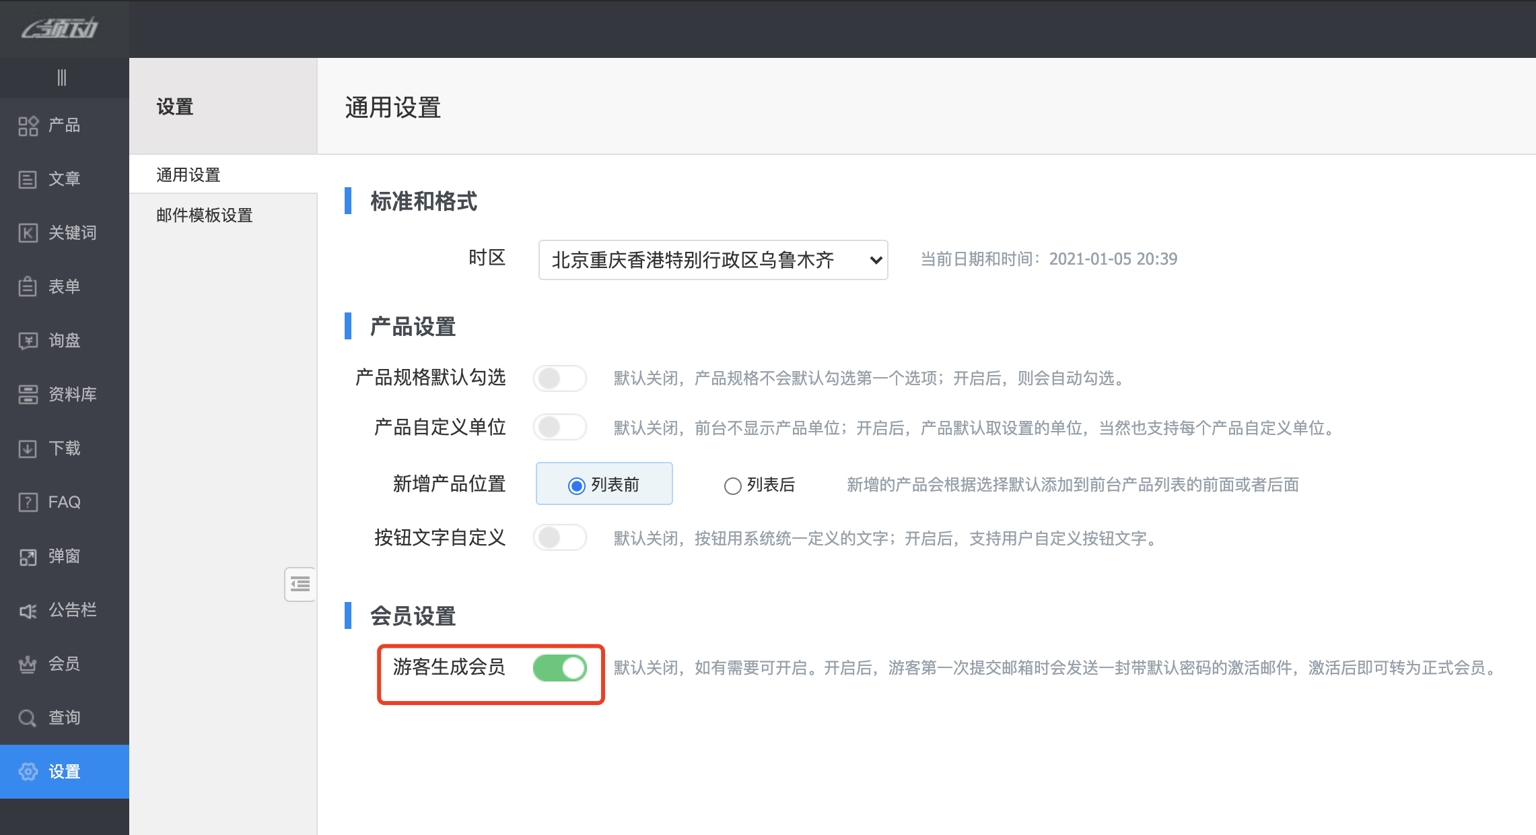
Task: Open the 关键词 keywords icon
Action: coord(28,233)
